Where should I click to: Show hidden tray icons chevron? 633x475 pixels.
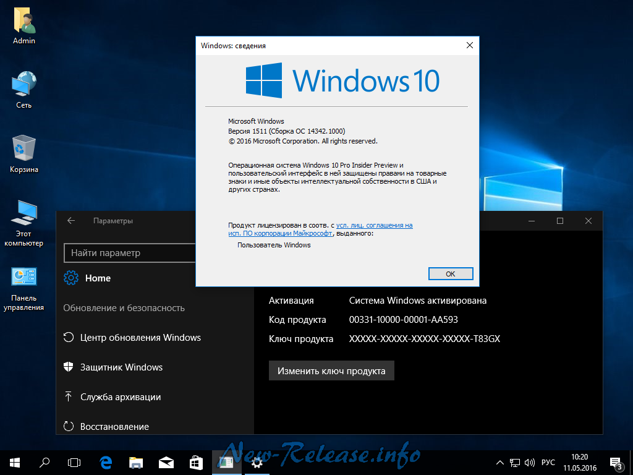(499, 463)
